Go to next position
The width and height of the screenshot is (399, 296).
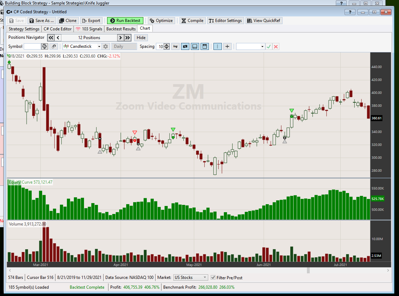pyautogui.click(x=121, y=38)
